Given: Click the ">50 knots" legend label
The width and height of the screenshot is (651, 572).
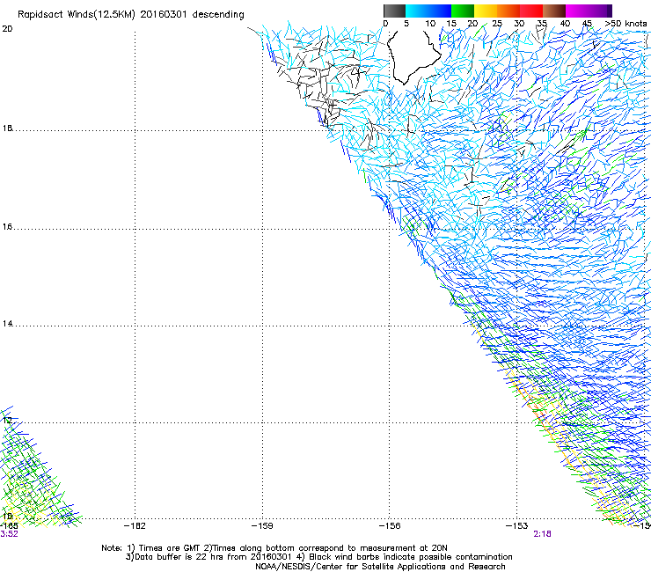Looking at the screenshot, I should [625, 24].
